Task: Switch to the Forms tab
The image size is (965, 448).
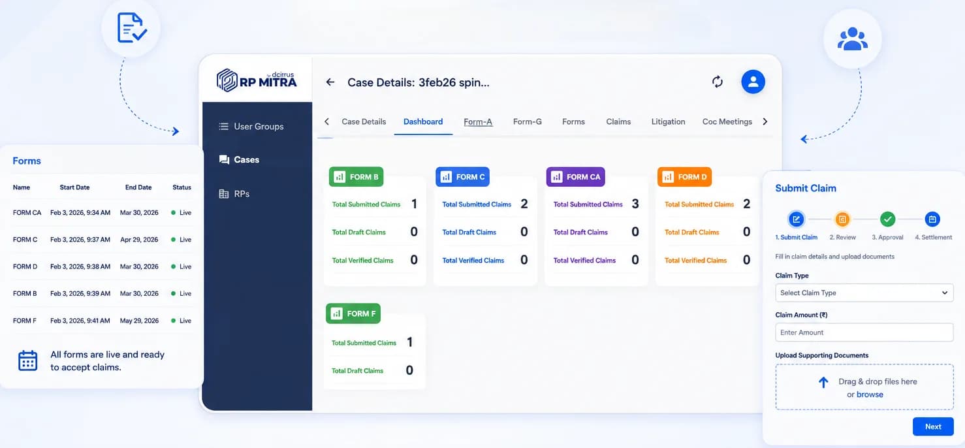Action: pyautogui.click(x=573, y=121)
